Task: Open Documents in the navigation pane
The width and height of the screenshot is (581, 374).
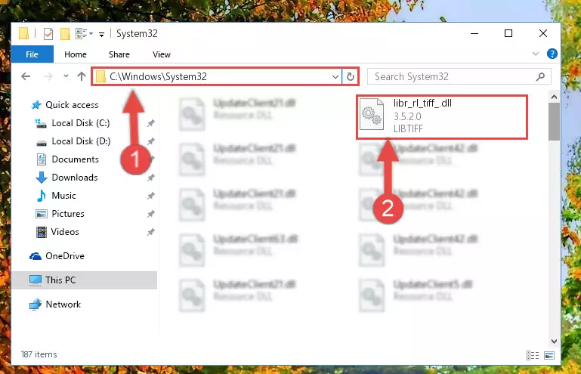Action: [x=76, y=159]
